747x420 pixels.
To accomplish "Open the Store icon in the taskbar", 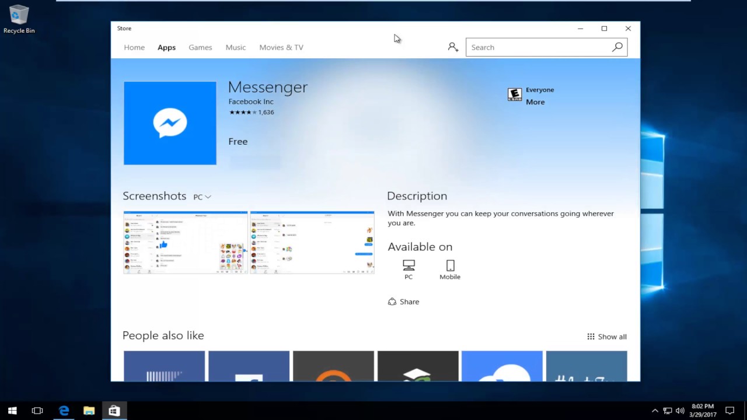I will click(114, 411).
